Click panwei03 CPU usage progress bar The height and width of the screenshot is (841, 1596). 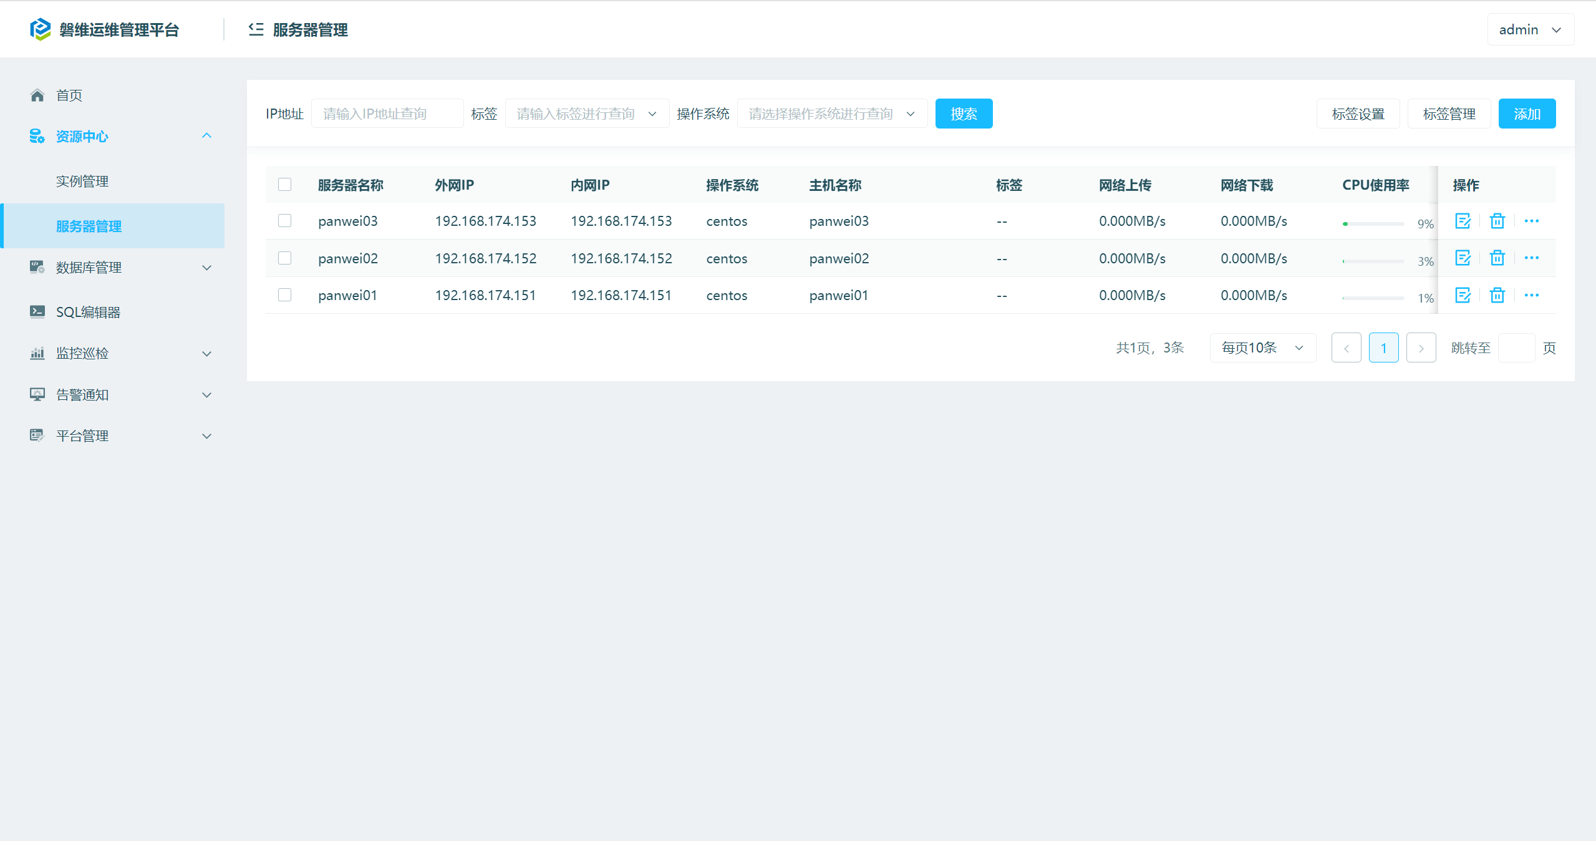click(1373, 223)
